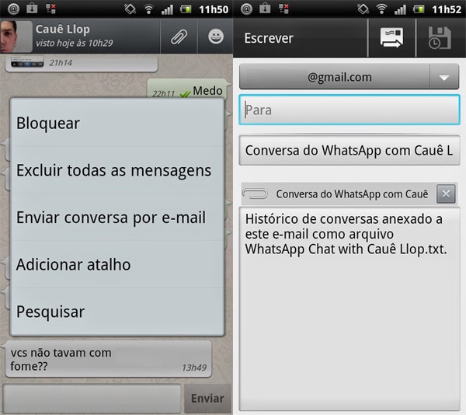The image size is (466, 415).
Task: Tap the paperclip attach icon in chat header
Action: click(179, 37)
